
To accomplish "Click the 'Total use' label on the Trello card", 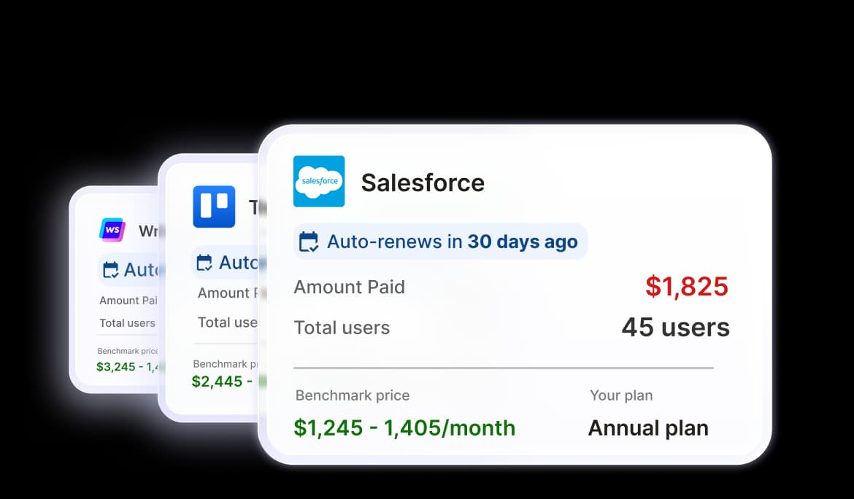I will 228,322.
